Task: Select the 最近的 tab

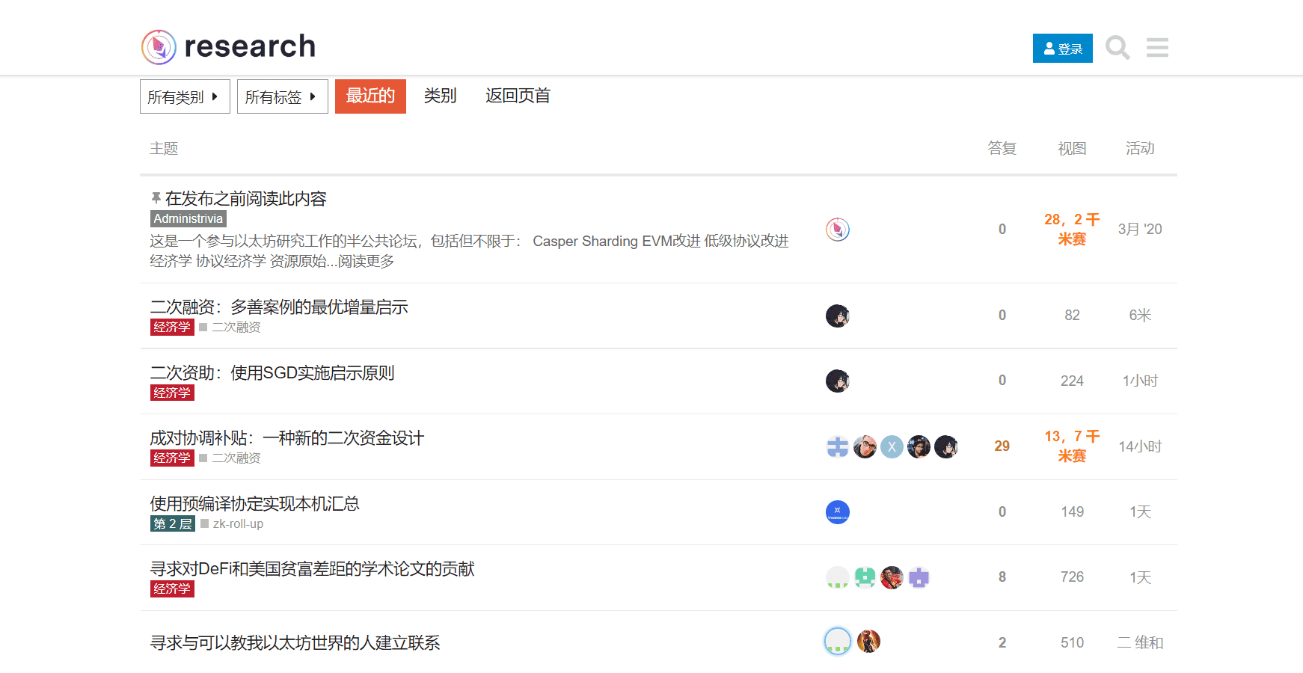Action: tap(370, 96)
